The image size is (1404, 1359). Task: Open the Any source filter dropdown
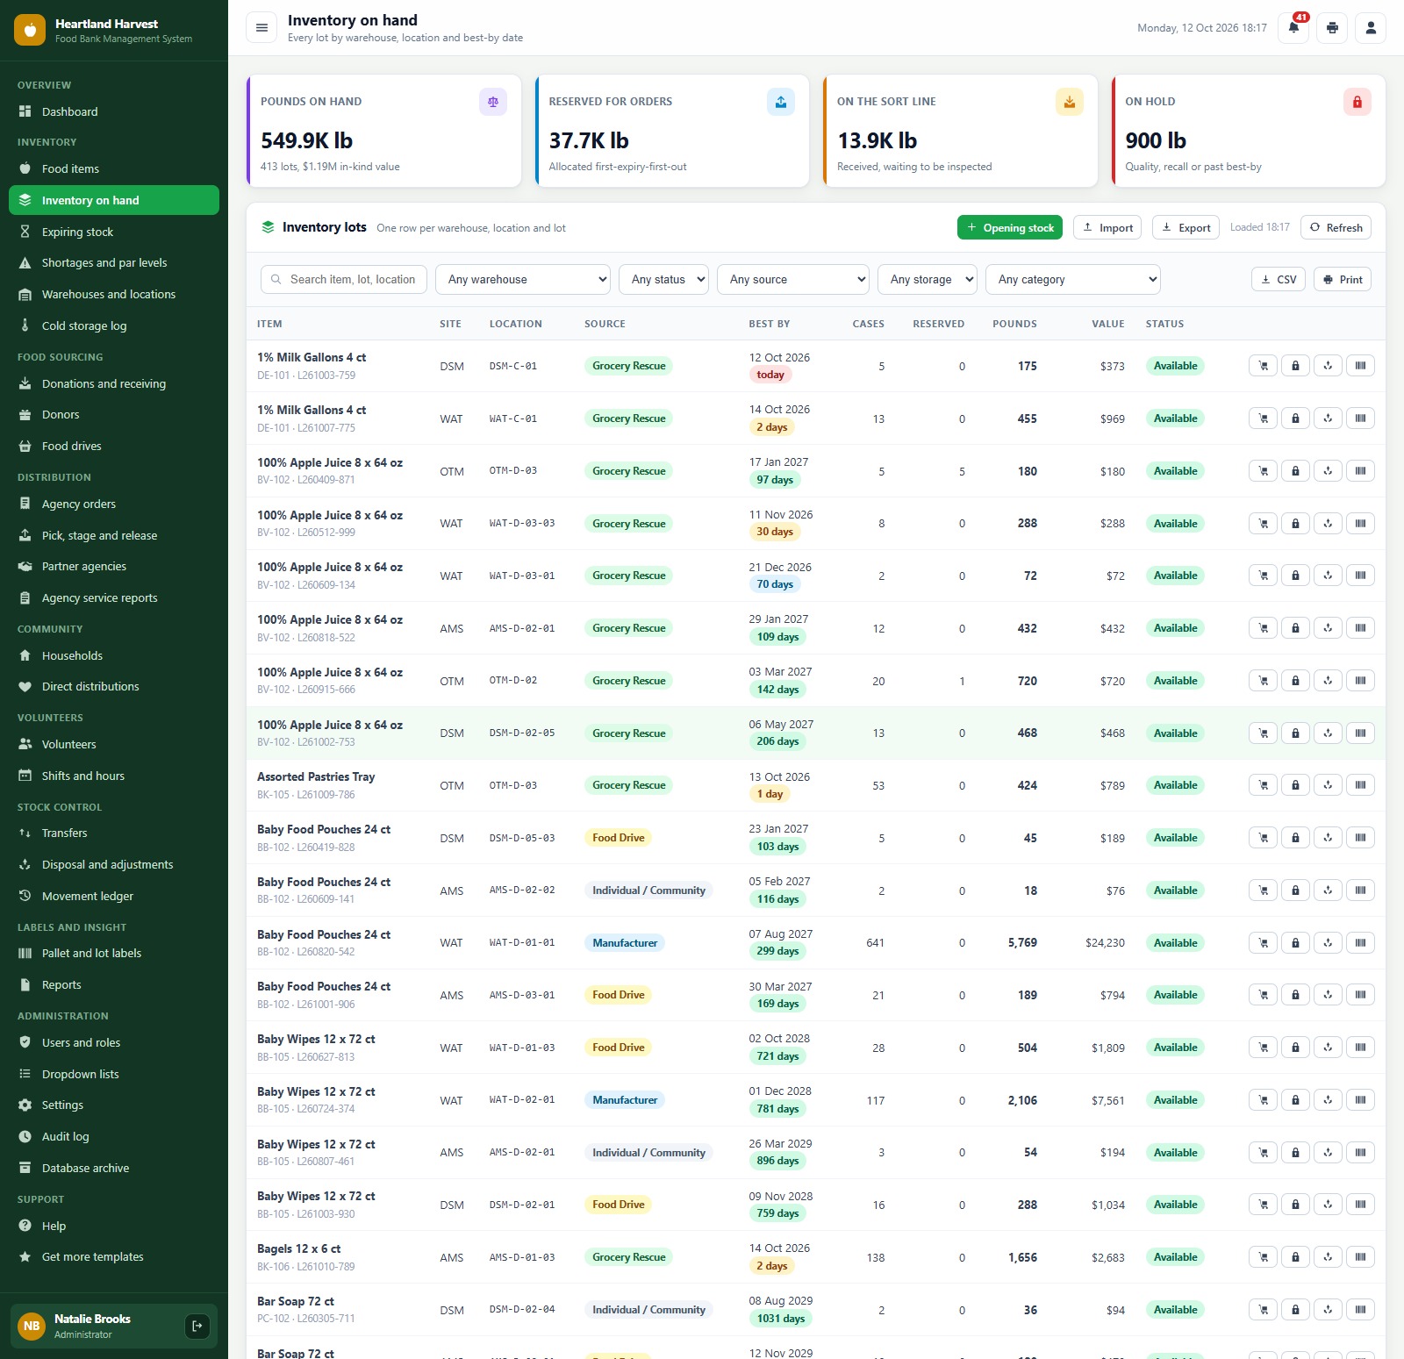pos(793,280)
